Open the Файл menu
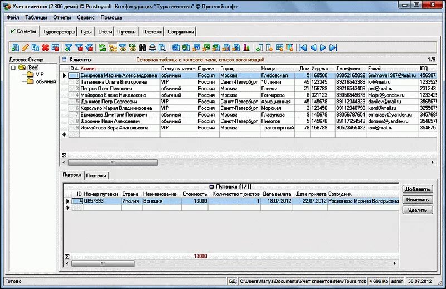 tap(13, 17)
